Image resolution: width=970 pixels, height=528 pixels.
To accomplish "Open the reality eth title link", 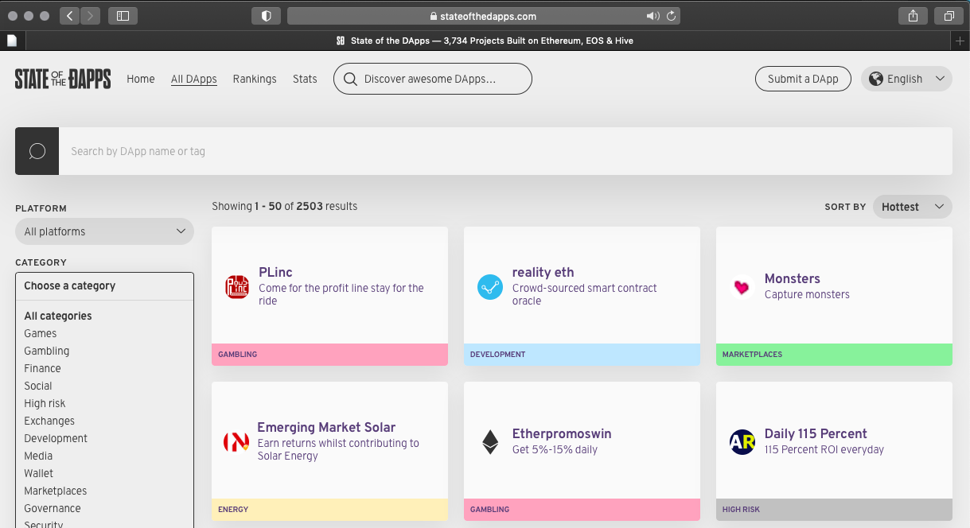I will (x=543, y=272).
